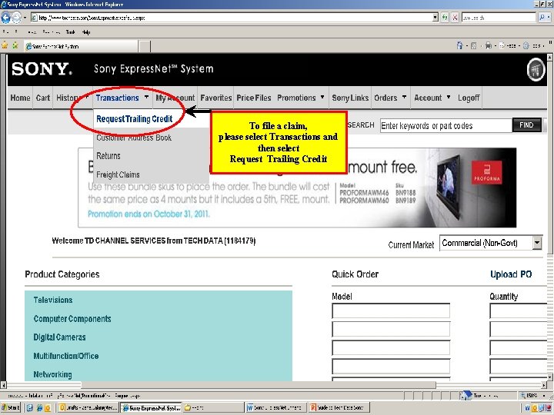
Task: Click the browser URL address field
Action: click(x=232, y=18)
